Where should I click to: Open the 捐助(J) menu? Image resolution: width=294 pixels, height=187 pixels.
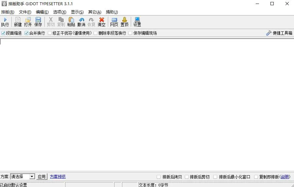click(112, 12)
